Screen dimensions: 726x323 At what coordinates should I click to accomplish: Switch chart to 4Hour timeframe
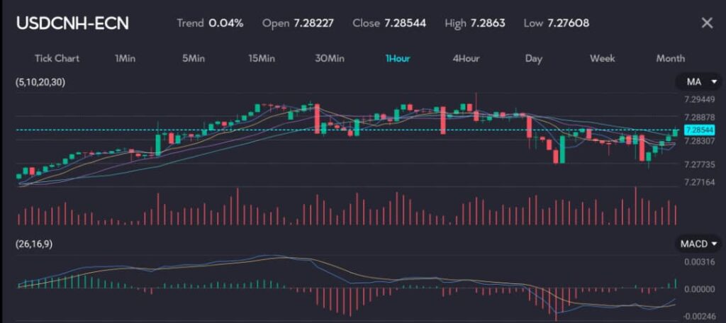(466, 58)
